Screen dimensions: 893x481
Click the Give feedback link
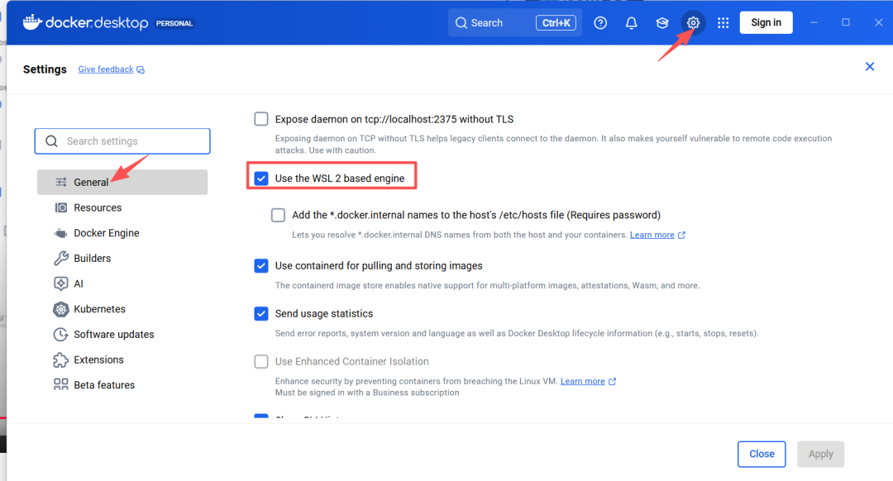pos(106,69)
